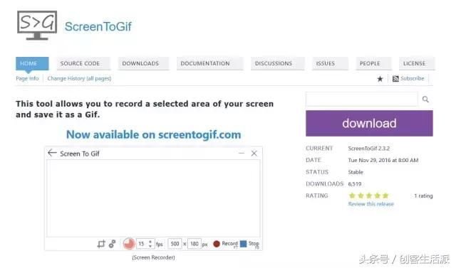456x268 pixels.
Task: Open the DISCUSSIONS tab
Action: tap(277, 63)
